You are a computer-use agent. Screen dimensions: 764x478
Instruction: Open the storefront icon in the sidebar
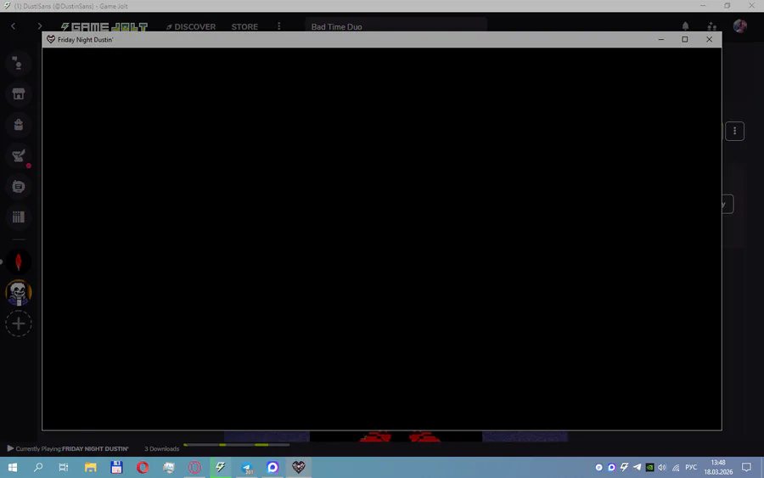(19, 94)
